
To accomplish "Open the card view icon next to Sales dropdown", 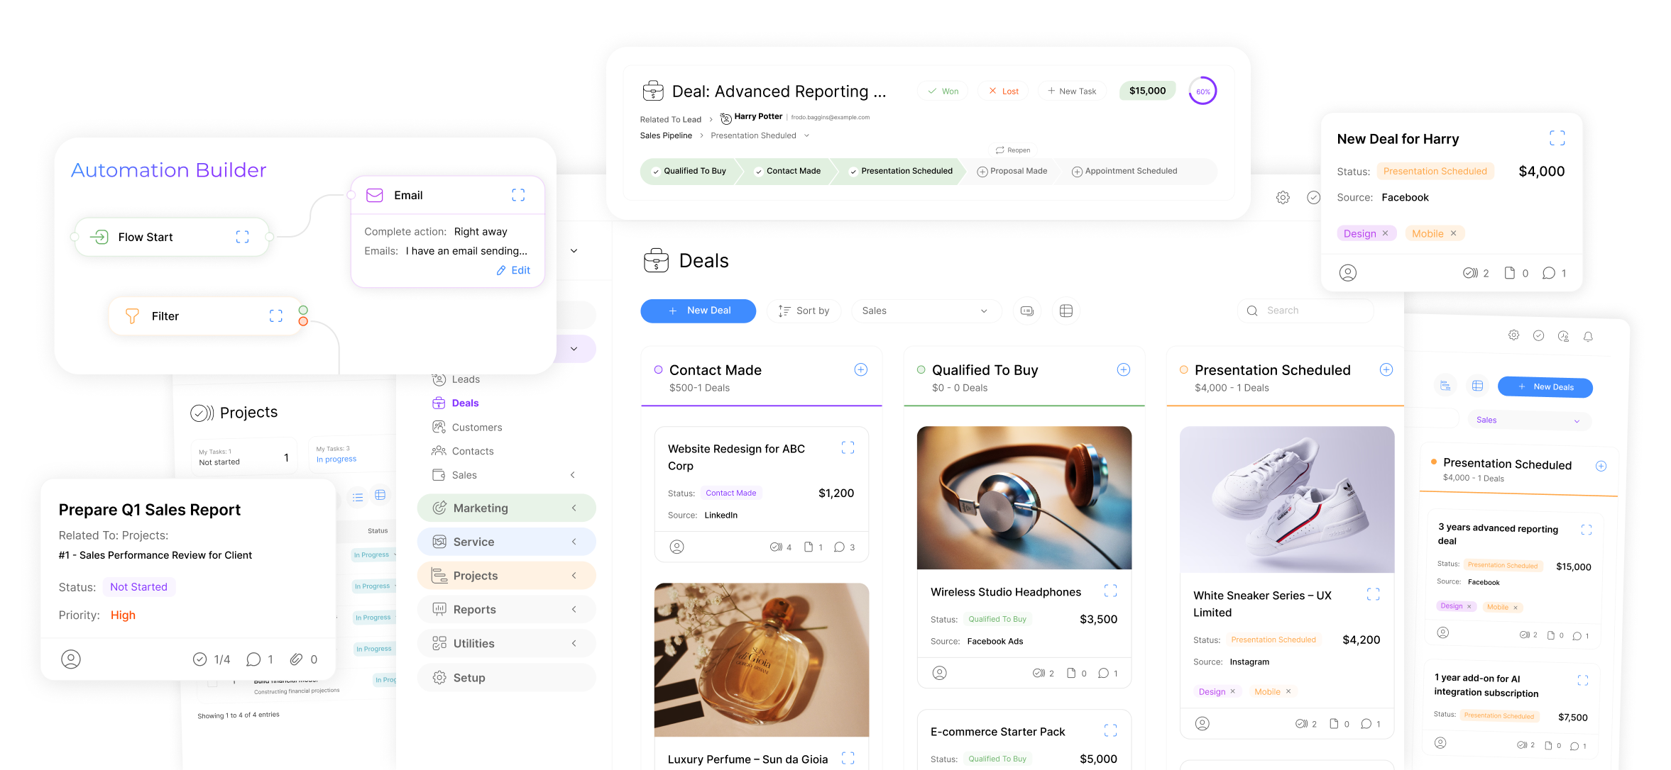I will (1026, 311).
